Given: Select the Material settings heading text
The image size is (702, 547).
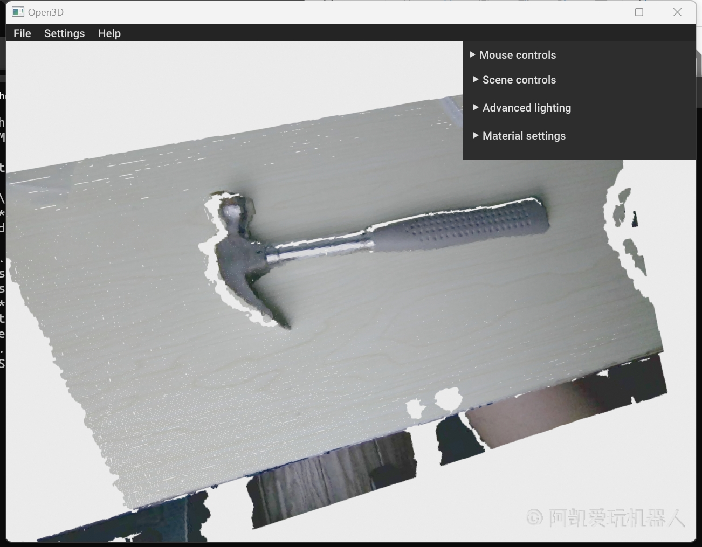Looking at the screenshot, I should pos(524,136).
